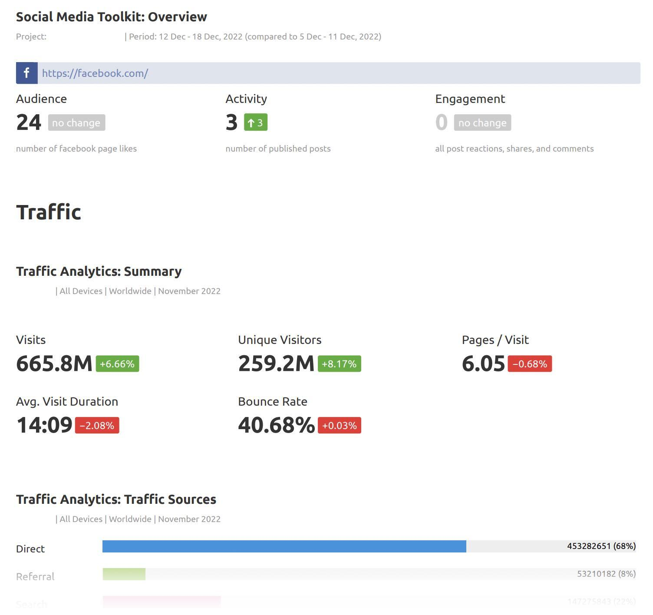Image resolution: width=653 pixels, height=615 pixels.
Task: Click the '−2.08%' Avg. Visit Duration badge
Action: (x=96, y=426)
